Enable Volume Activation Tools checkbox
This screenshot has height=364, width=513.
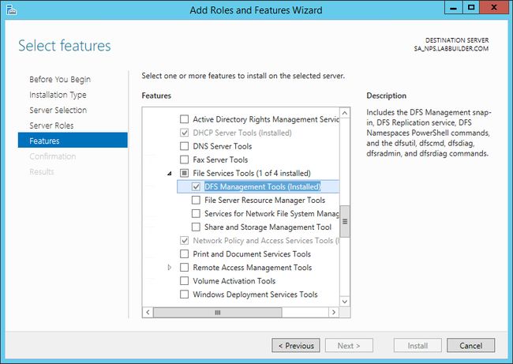[185, 281]
